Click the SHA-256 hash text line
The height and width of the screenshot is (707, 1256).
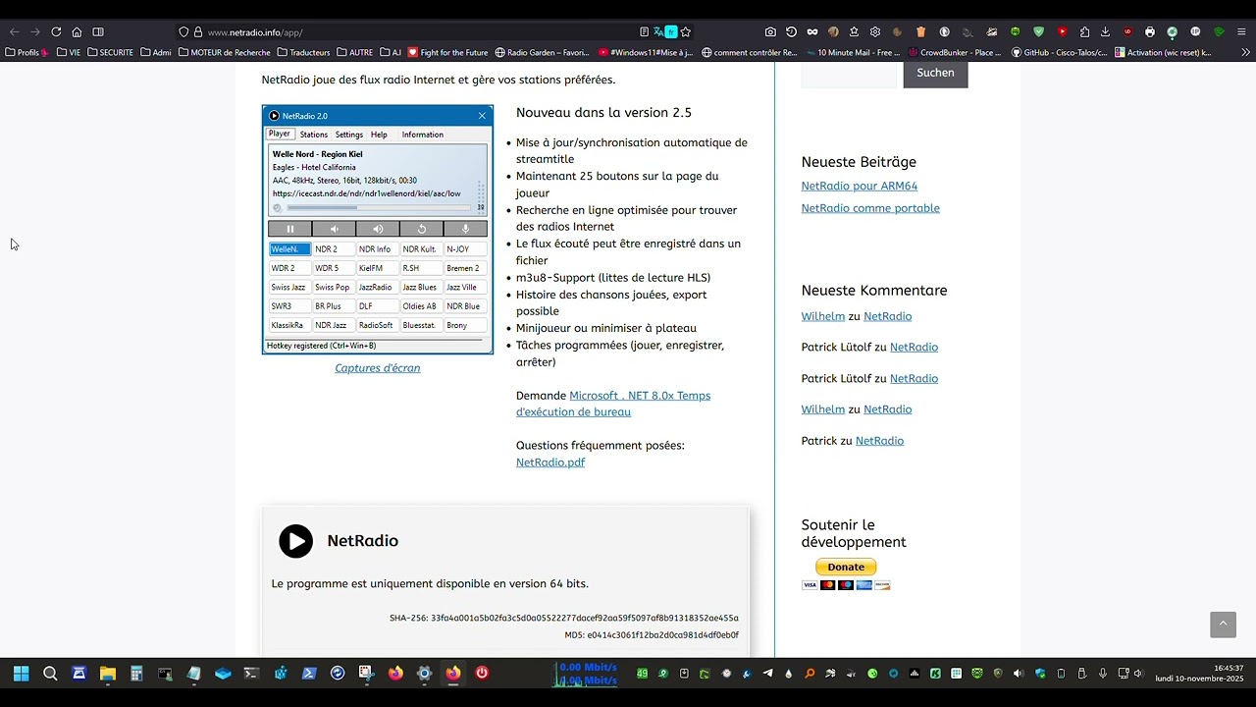(563, 618)
